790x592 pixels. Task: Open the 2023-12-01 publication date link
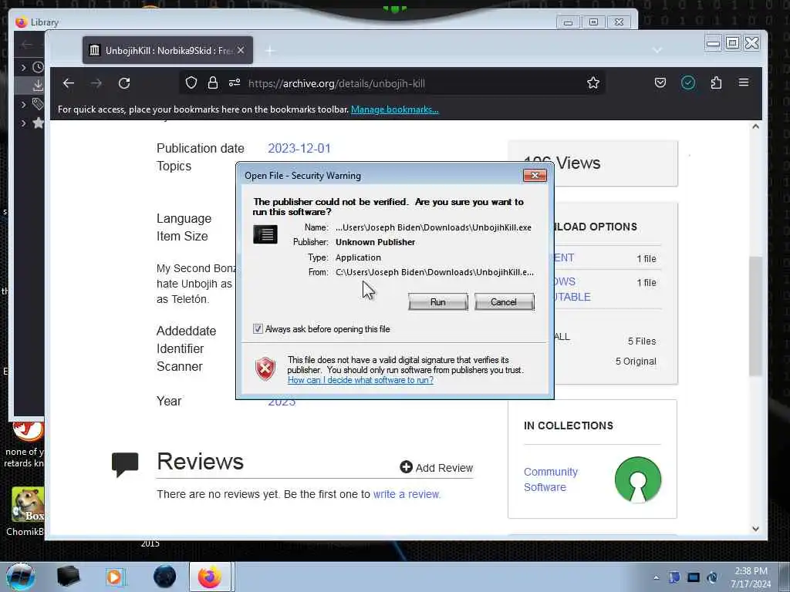pyautogui.click(x=299, y=149)
